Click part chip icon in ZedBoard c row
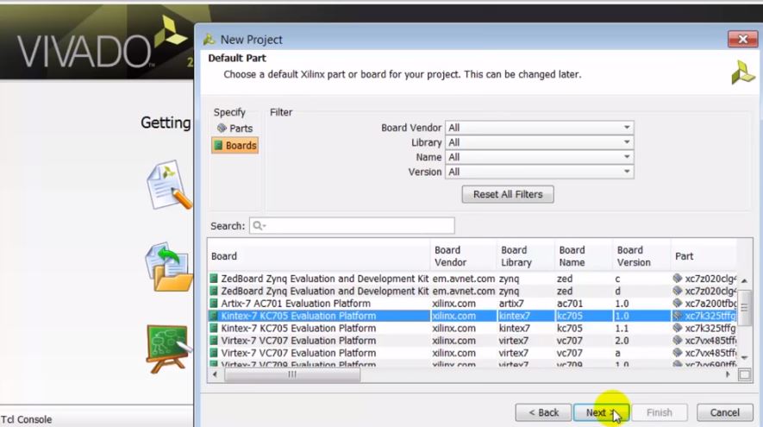763x427 pixels. pos(678,279)
